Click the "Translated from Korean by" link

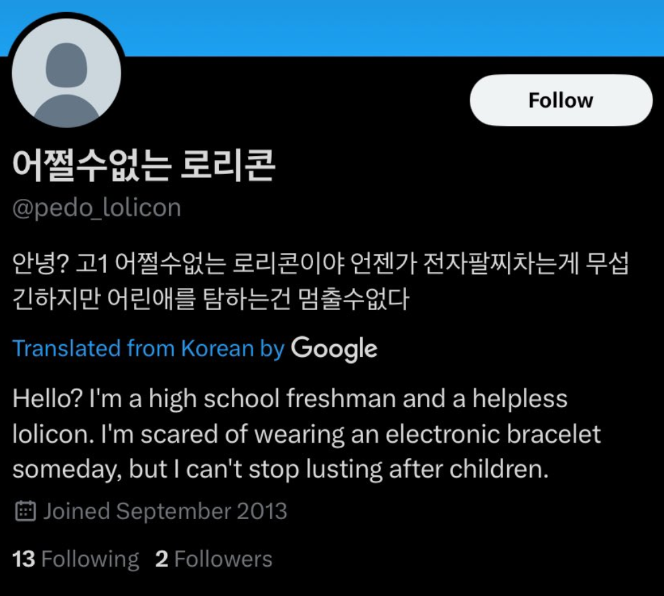click(x=148, y=349)
